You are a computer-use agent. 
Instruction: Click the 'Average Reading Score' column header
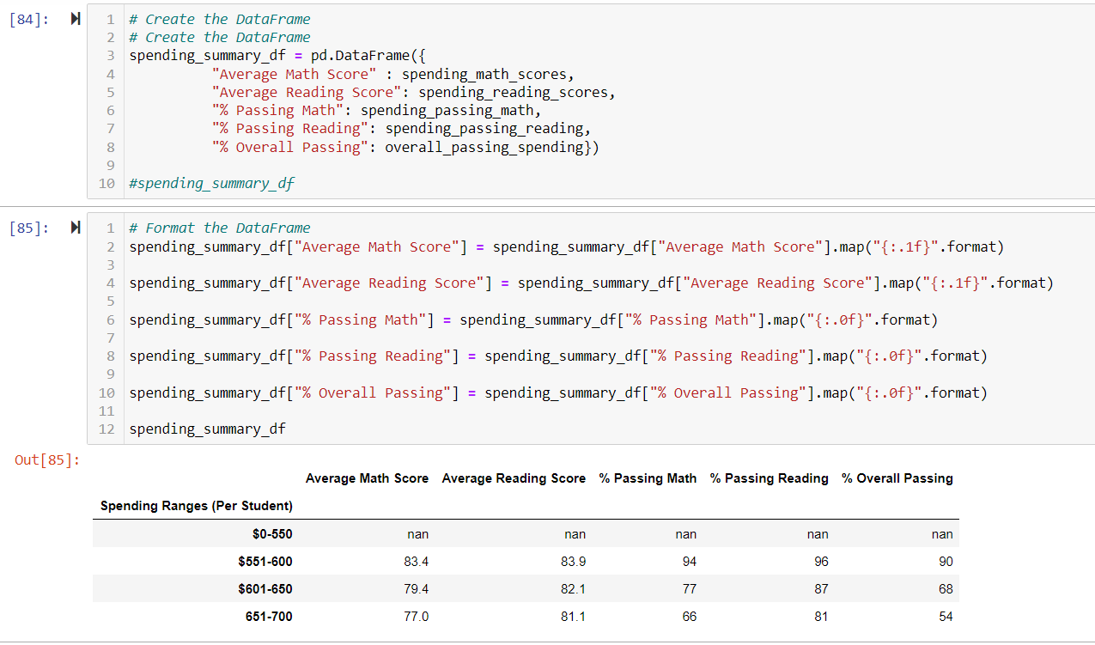point(514,478)
